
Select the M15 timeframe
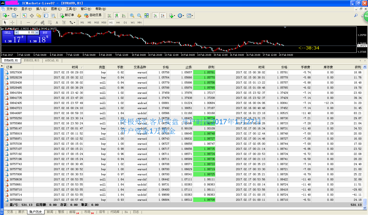point(97,22)
